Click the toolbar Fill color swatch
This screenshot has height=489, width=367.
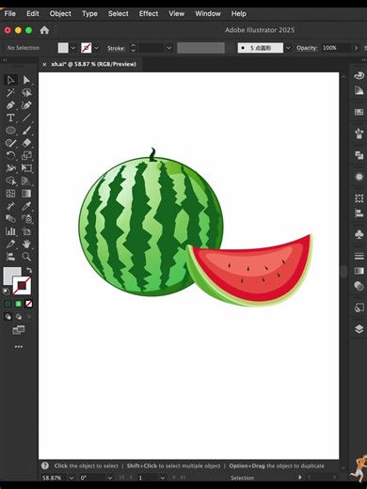12,276
